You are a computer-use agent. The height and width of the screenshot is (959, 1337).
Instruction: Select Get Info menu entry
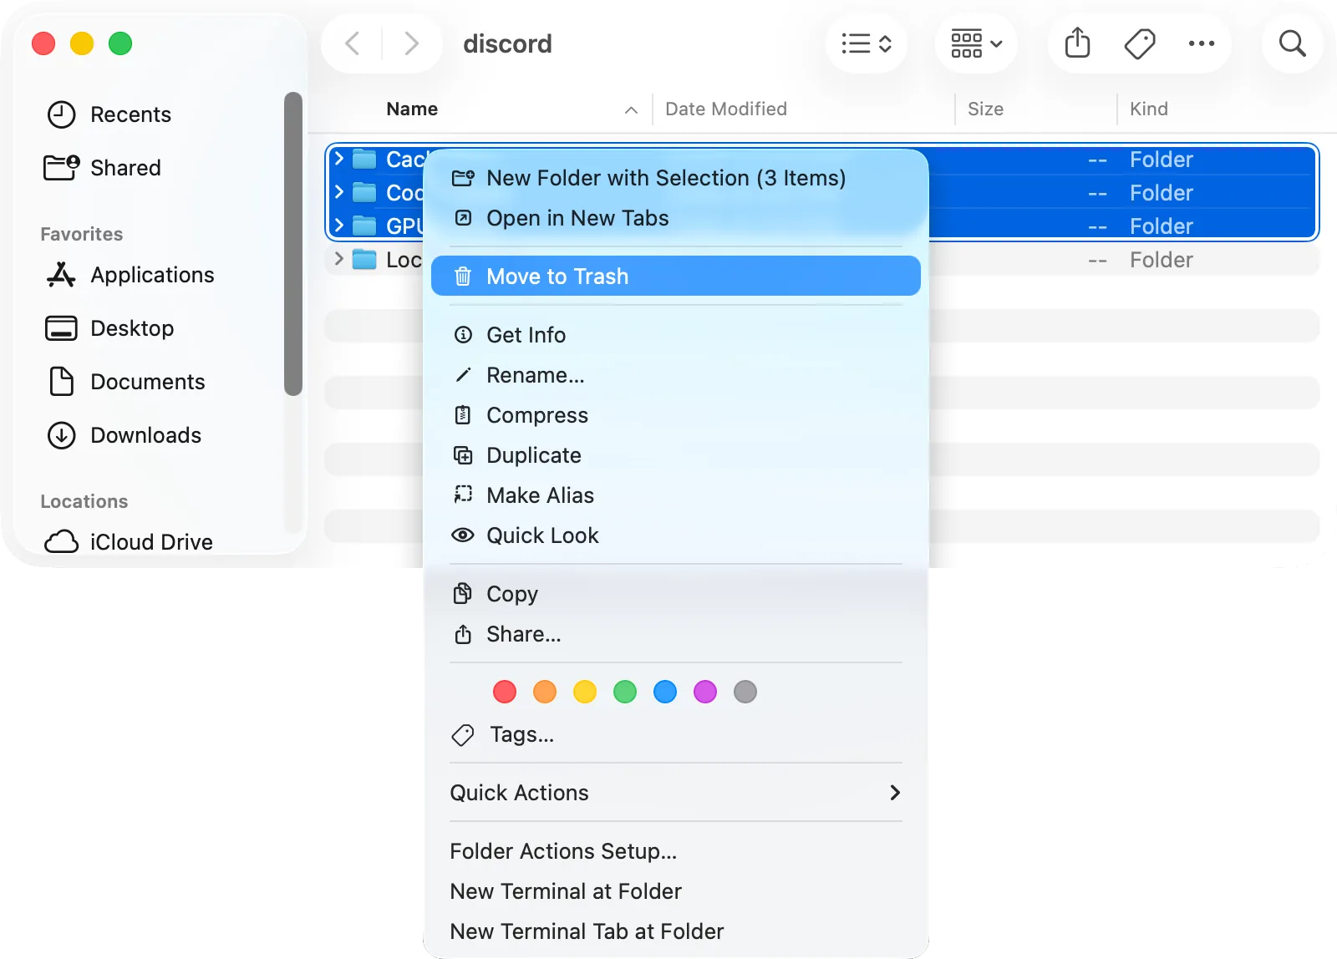coord(675,335)
